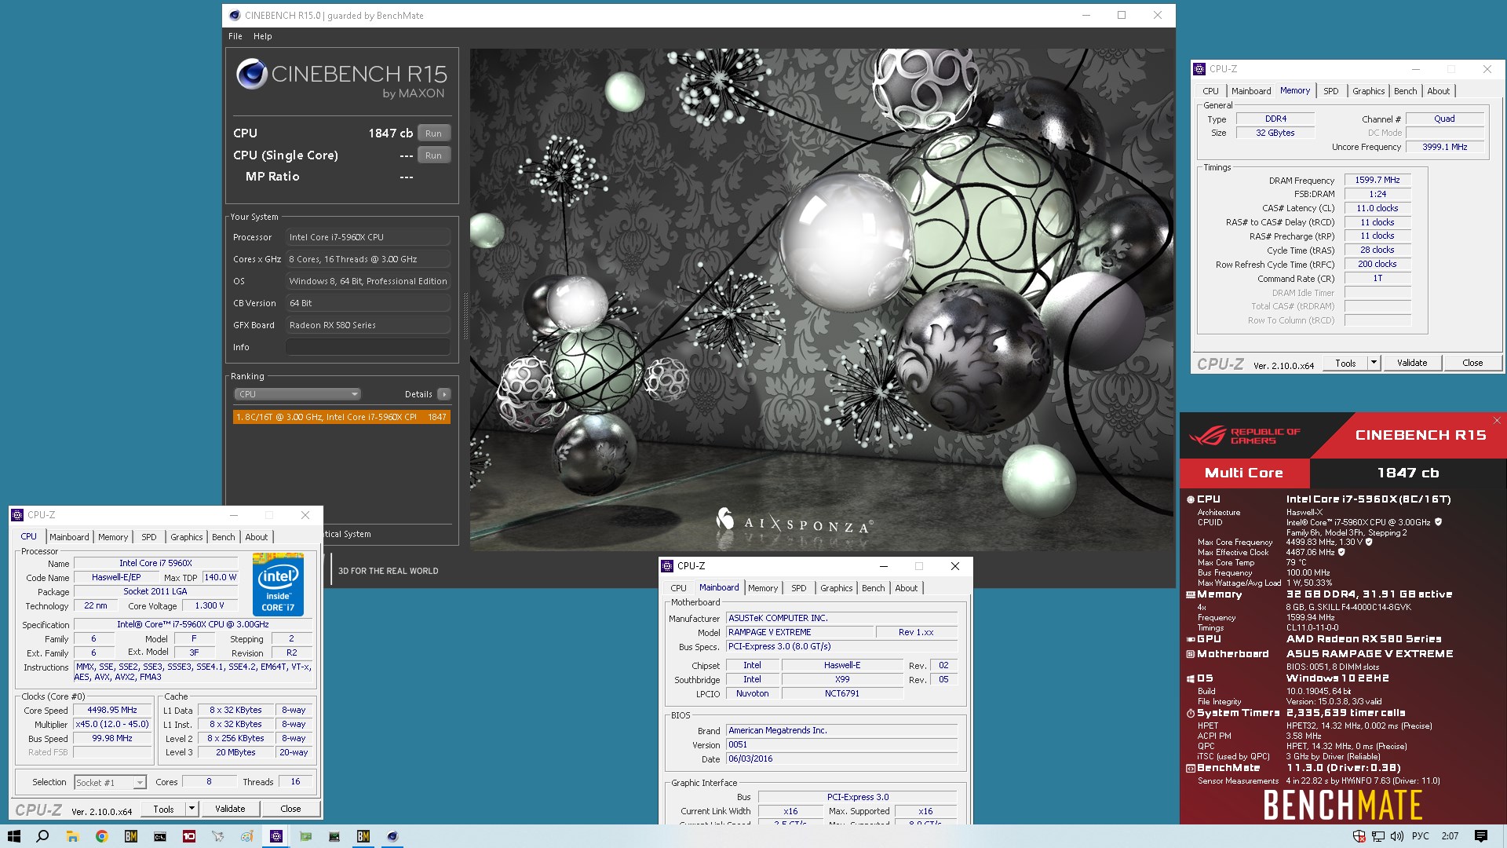Open Bench tab in CPU-Z Memory window
The width and height of the screenshot is (1507, 848).
(x=1405, y=91)
